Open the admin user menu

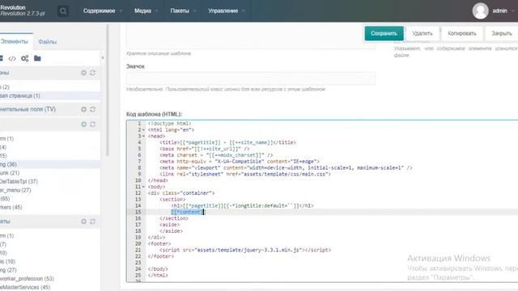coord(500,11)
